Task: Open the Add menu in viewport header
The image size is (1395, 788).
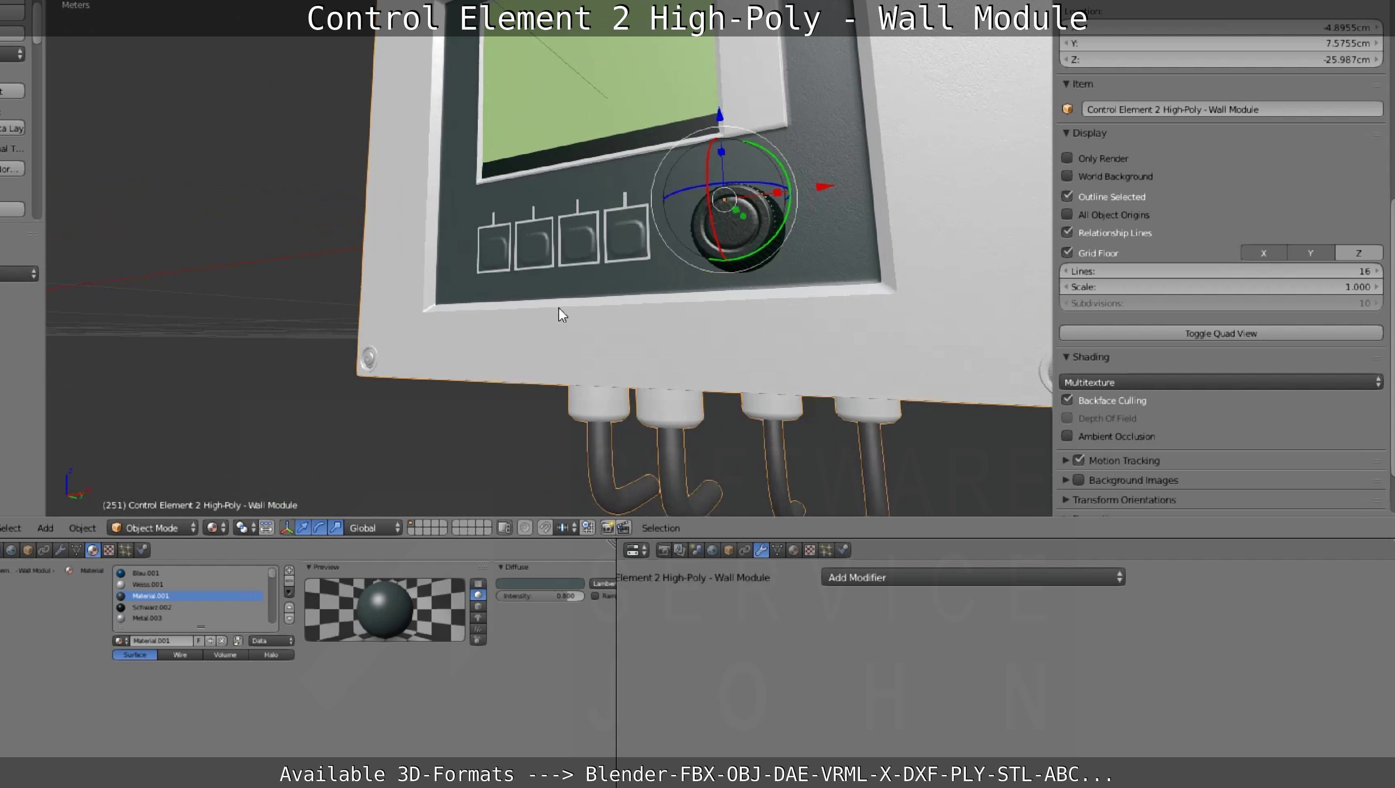Action: [x=45, y=528]
